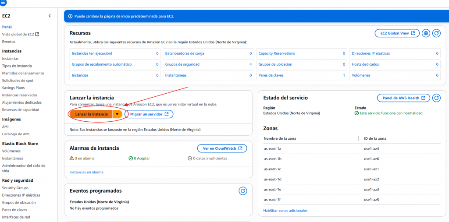Open Grupos de seguridad resource
The image size is (449, 222).
pos(208,64)
